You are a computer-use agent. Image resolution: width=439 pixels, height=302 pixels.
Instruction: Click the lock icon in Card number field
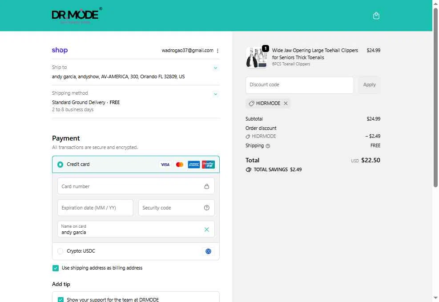pyautogui.click(x=207, y=186)
